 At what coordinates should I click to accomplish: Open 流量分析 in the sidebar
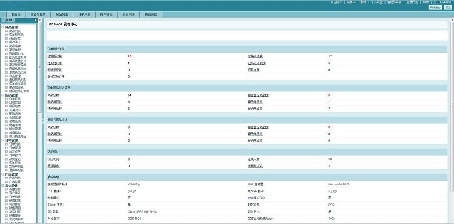(x=15, y=189)
